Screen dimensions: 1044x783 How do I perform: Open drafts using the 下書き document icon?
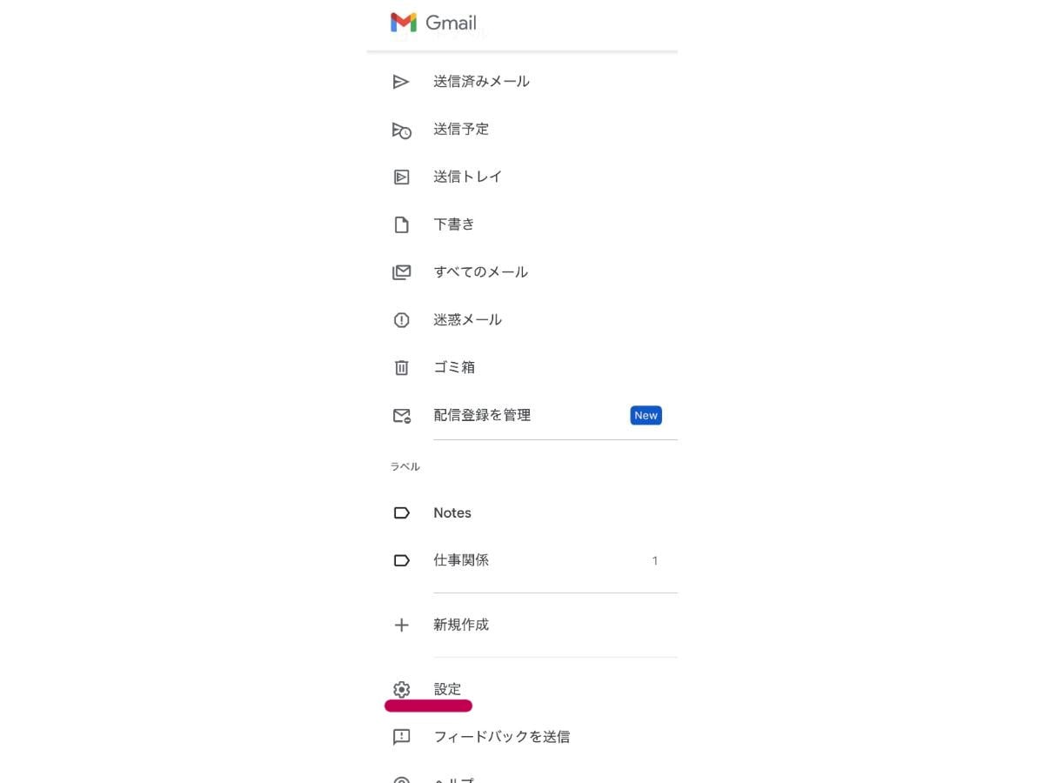tap(401, 224)
